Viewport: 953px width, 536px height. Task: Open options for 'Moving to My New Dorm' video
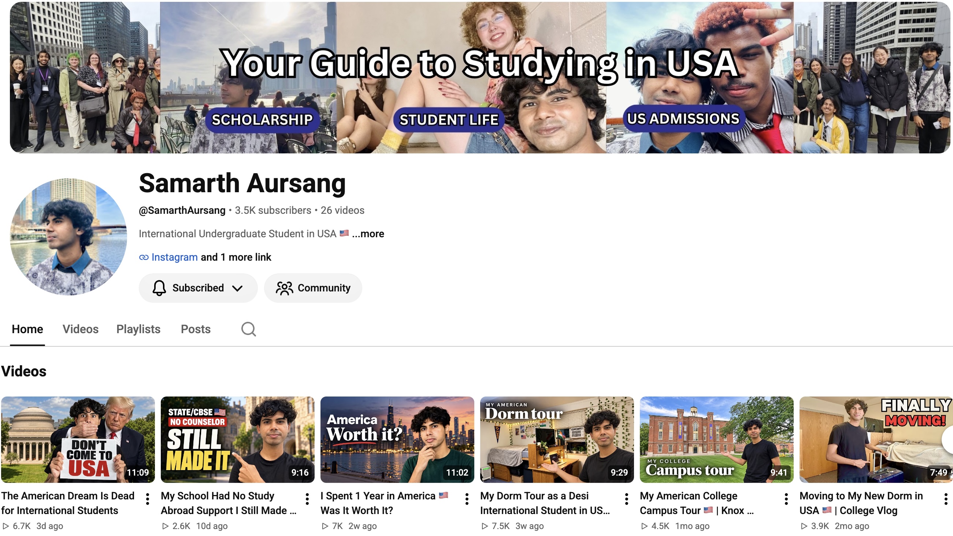(946, 499)
